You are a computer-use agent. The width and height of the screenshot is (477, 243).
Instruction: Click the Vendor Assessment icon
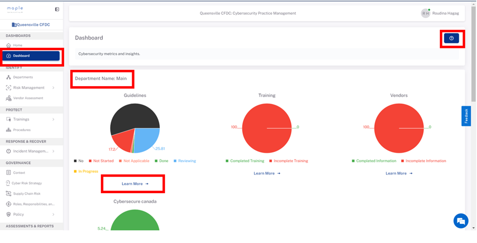[x=8, y=98]
